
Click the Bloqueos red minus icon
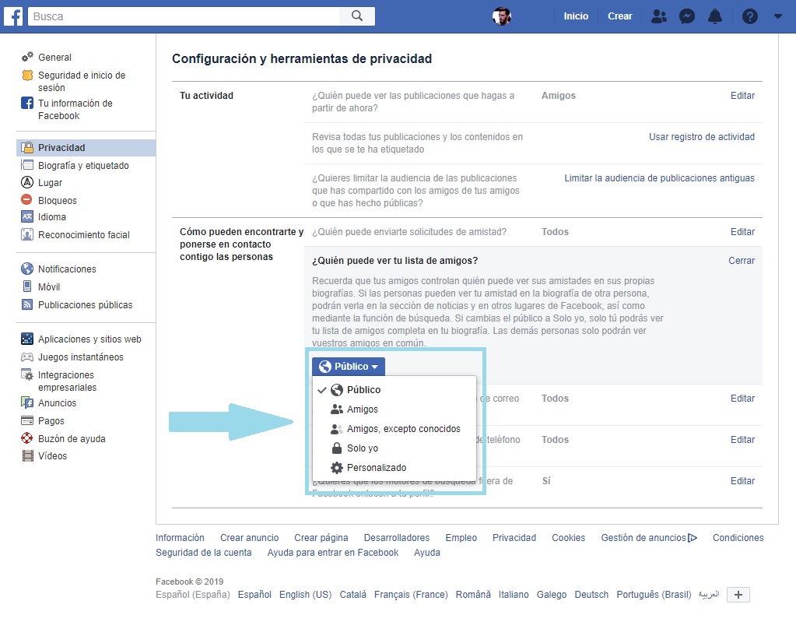click(27, 199)
